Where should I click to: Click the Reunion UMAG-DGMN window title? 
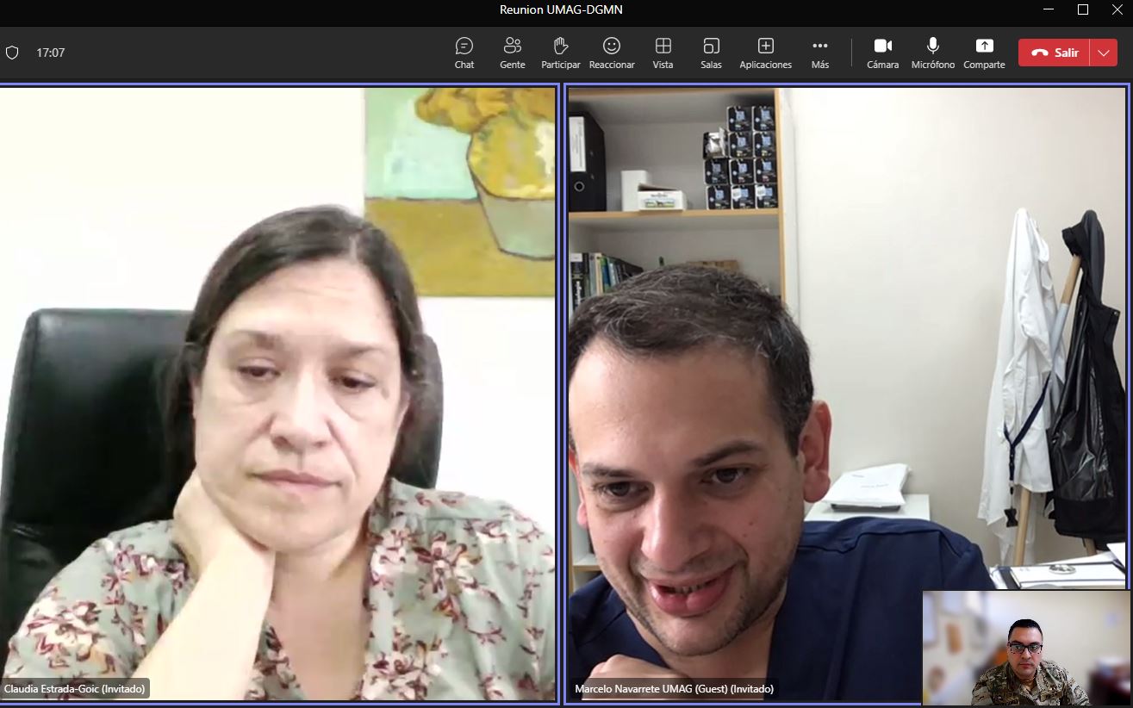[x=561, y=9]
